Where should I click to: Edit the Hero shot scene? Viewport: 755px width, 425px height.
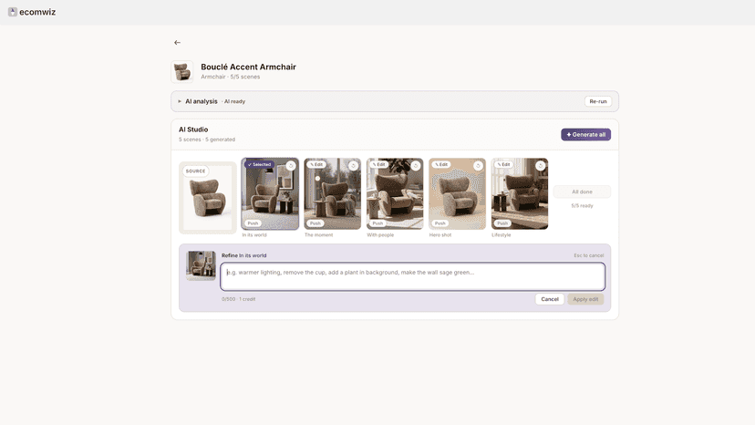click(x=441, y=164)
